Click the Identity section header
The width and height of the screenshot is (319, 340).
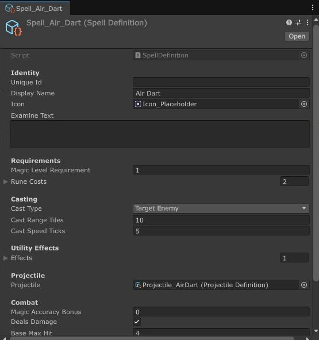25,73
